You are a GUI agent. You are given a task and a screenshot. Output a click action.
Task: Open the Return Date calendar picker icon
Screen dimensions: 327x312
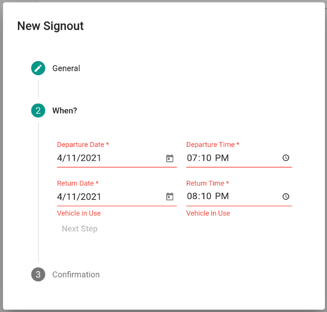(170, 196)
